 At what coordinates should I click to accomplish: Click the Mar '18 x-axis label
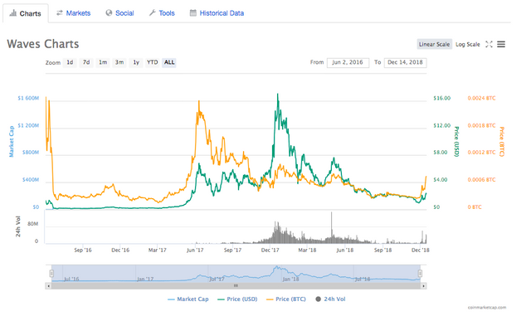307,250
